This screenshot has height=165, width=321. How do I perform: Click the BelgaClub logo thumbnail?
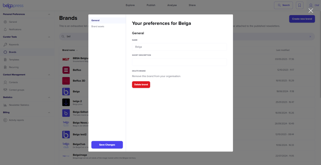[x=66, y=145]
